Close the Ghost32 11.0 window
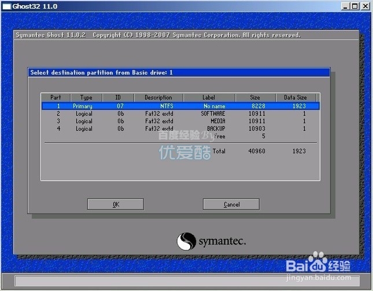 coord(365,6)
